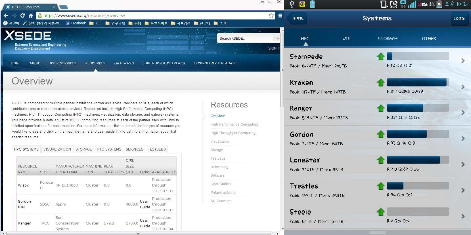
Task: Click the SIGN IN link
Action: [274, 48]
